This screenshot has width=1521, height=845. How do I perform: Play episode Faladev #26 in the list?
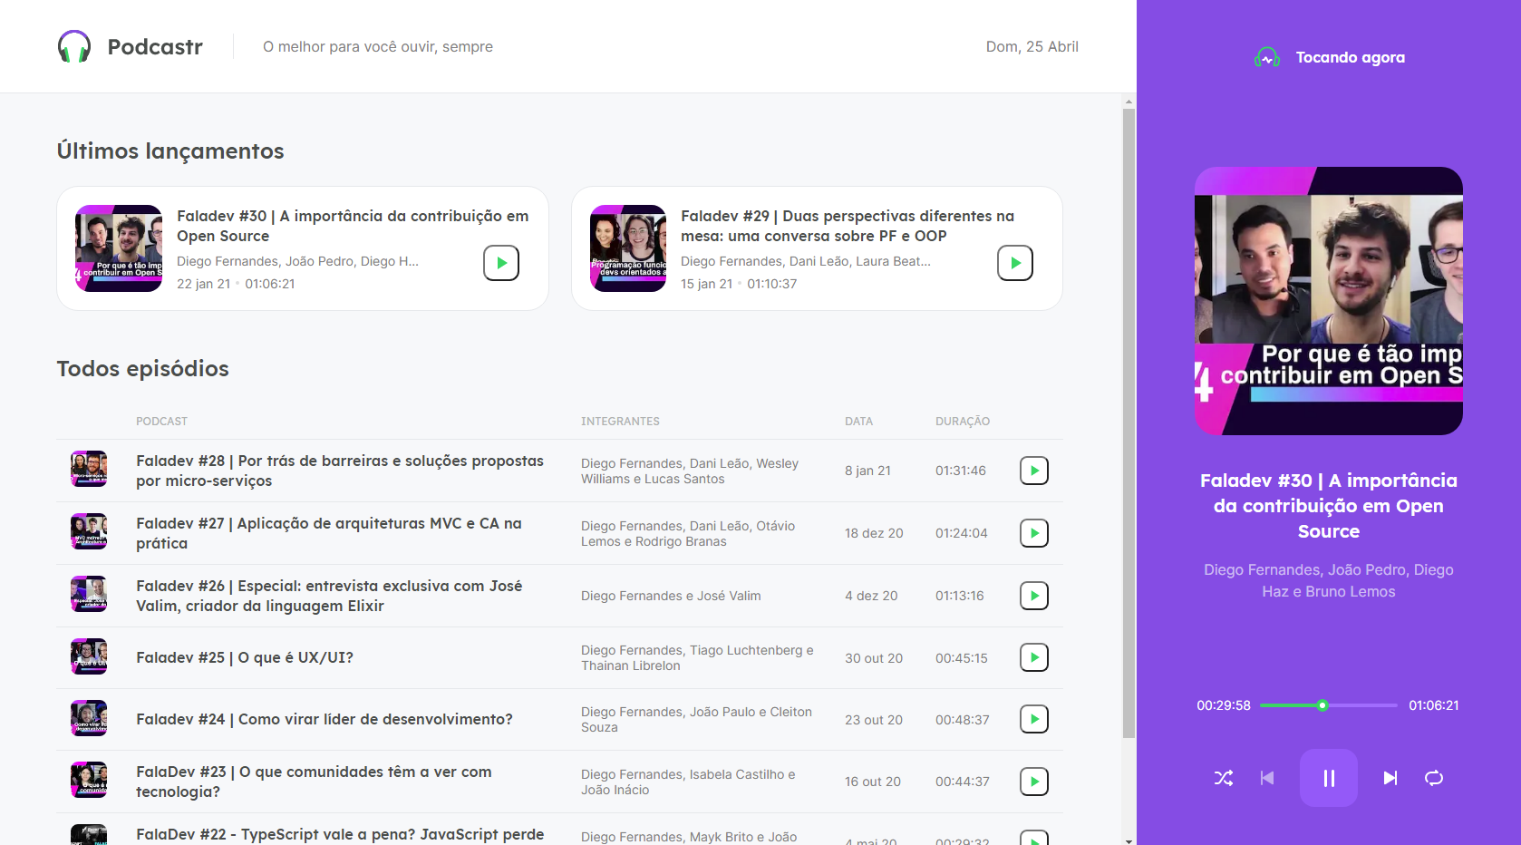coord(1034,596)
